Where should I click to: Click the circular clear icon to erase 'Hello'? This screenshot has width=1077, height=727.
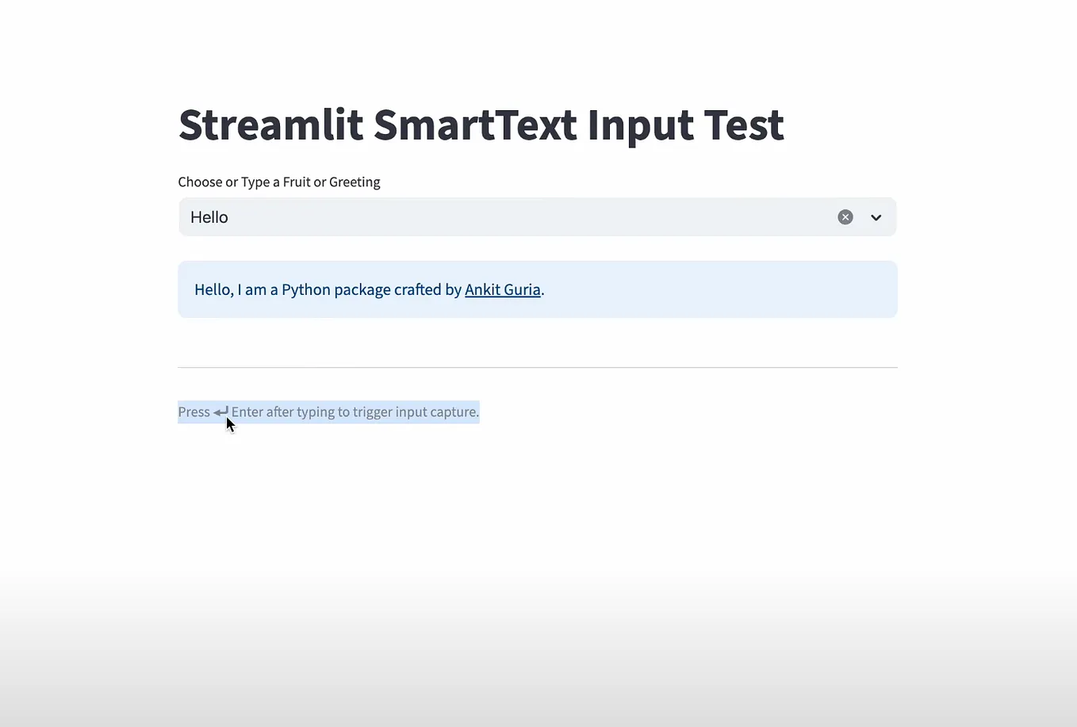[x=845, y=216]
